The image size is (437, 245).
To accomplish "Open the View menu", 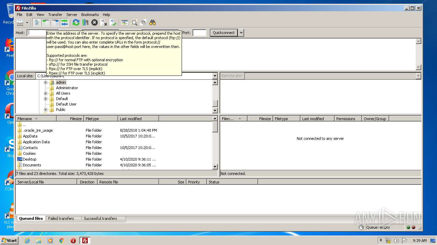I will pyautogui.click(x=40, y=15).
